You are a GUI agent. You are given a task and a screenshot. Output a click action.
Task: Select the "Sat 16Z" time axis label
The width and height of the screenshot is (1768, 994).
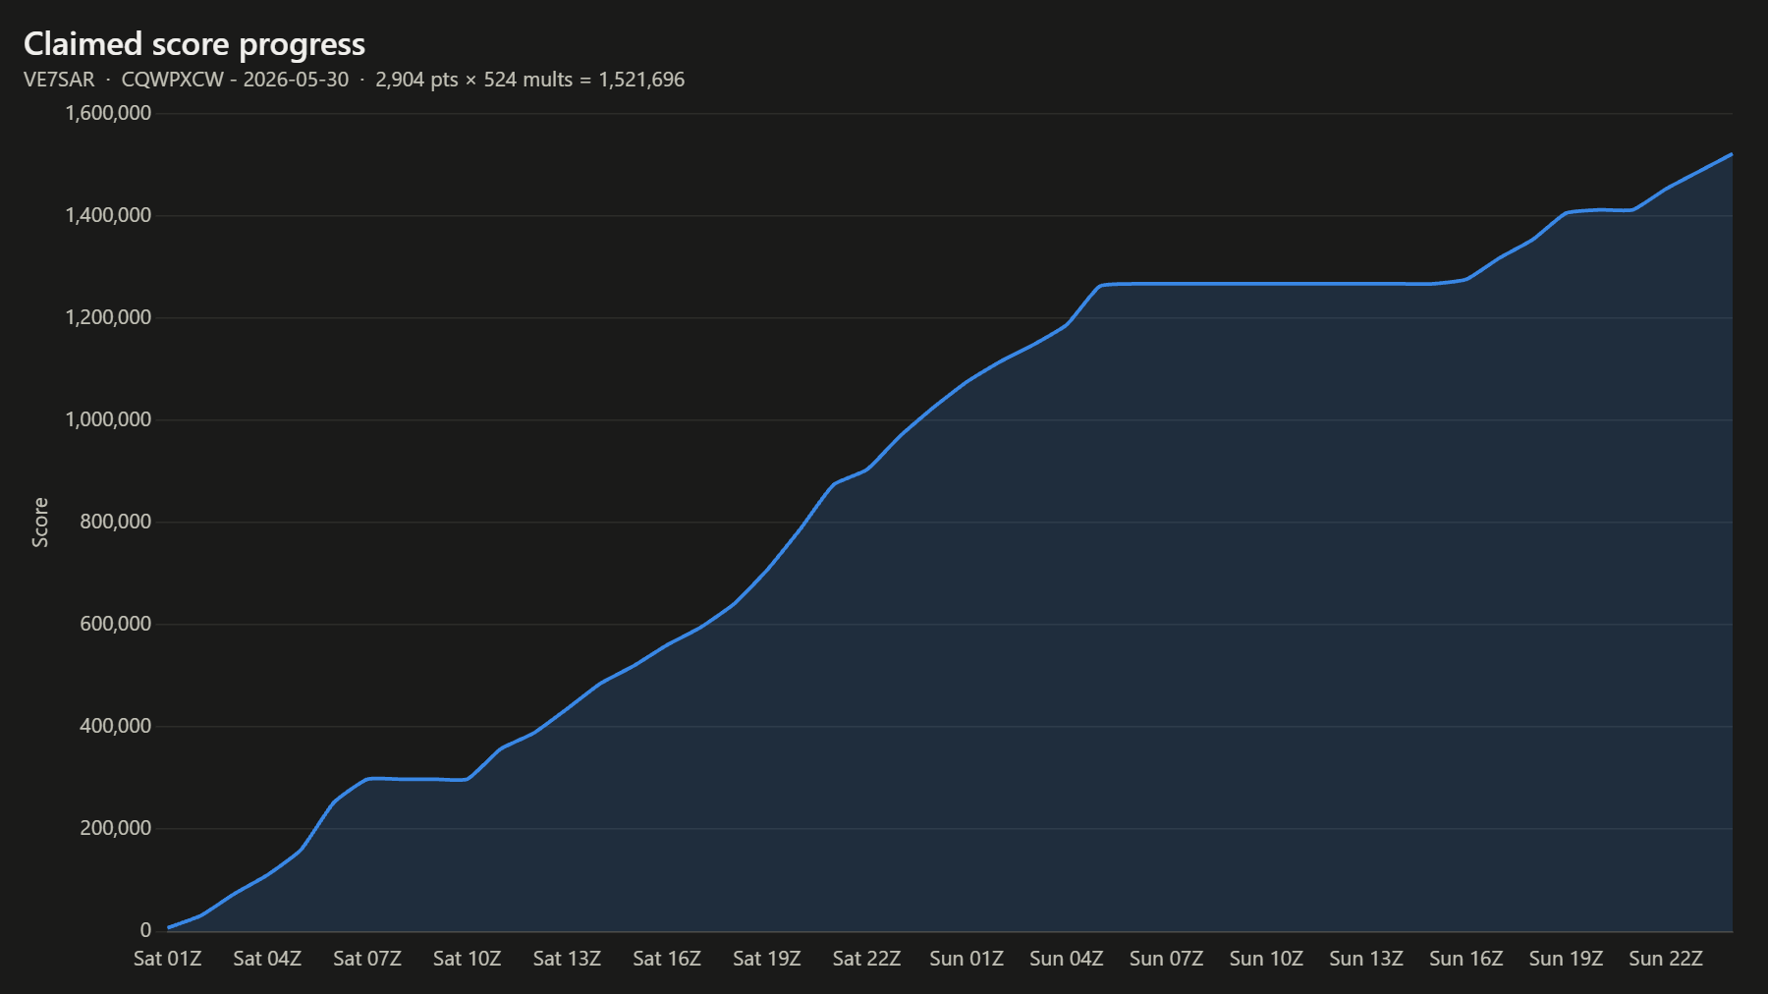click(x=667, y=959)
